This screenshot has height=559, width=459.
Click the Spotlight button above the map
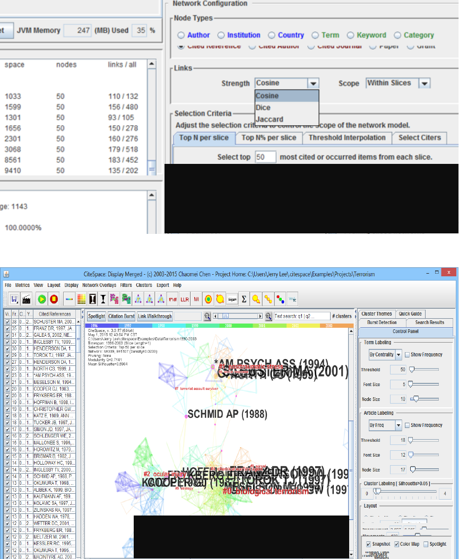tap(97, 316)
